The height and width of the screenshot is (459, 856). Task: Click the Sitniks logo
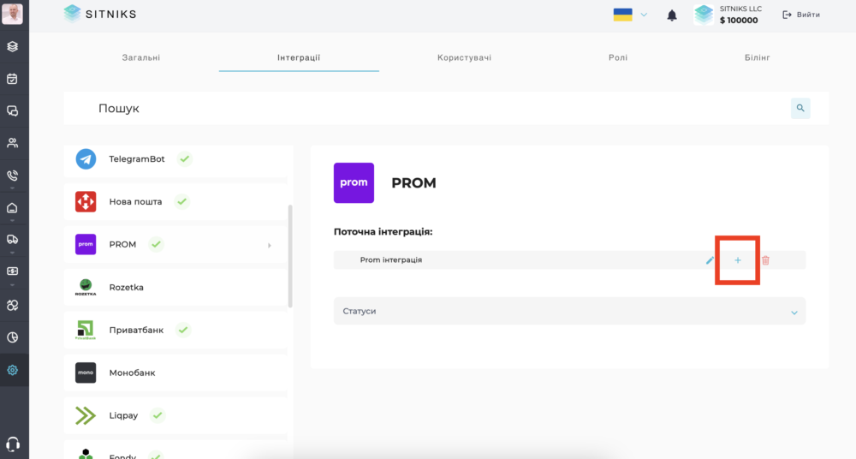[x=100, y=14]
